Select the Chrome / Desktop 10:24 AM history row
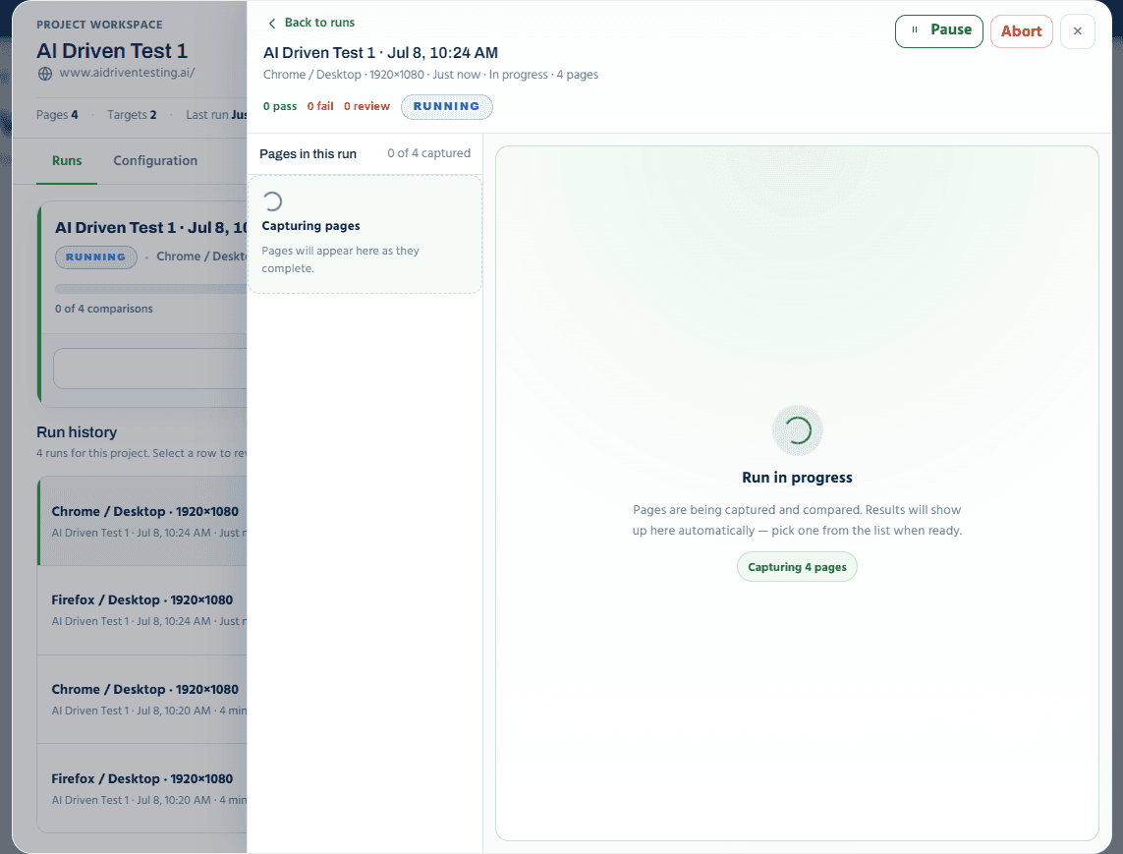The image size is (1123, 854). pyautogui.click(x=142, y=521)
